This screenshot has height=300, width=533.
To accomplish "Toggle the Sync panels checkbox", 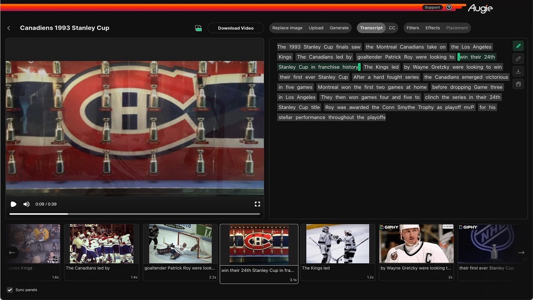I will click(10, 290).
